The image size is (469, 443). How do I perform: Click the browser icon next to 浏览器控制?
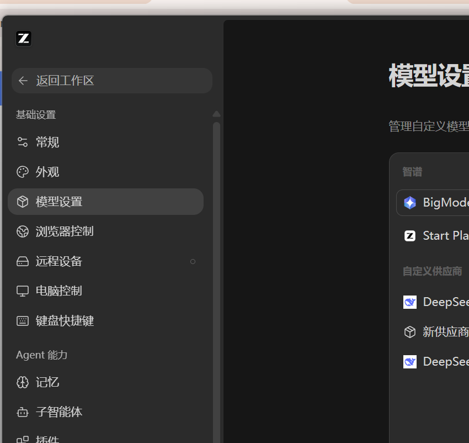tap(23, 231)
